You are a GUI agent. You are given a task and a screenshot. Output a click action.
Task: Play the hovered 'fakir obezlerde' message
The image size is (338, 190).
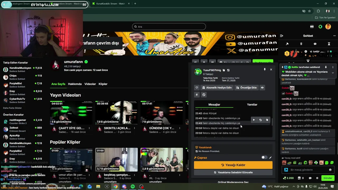[x=254, y=120]
